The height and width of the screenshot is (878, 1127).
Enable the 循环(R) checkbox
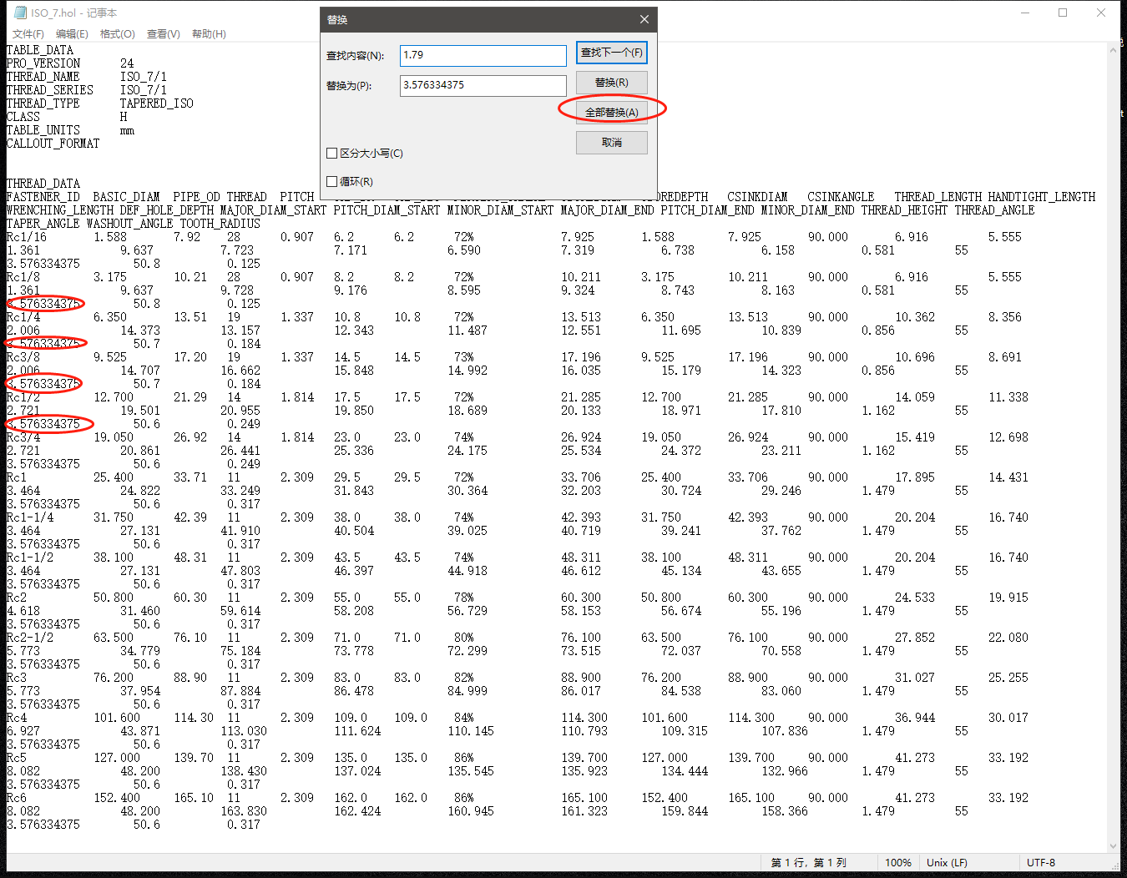point(332,182)
